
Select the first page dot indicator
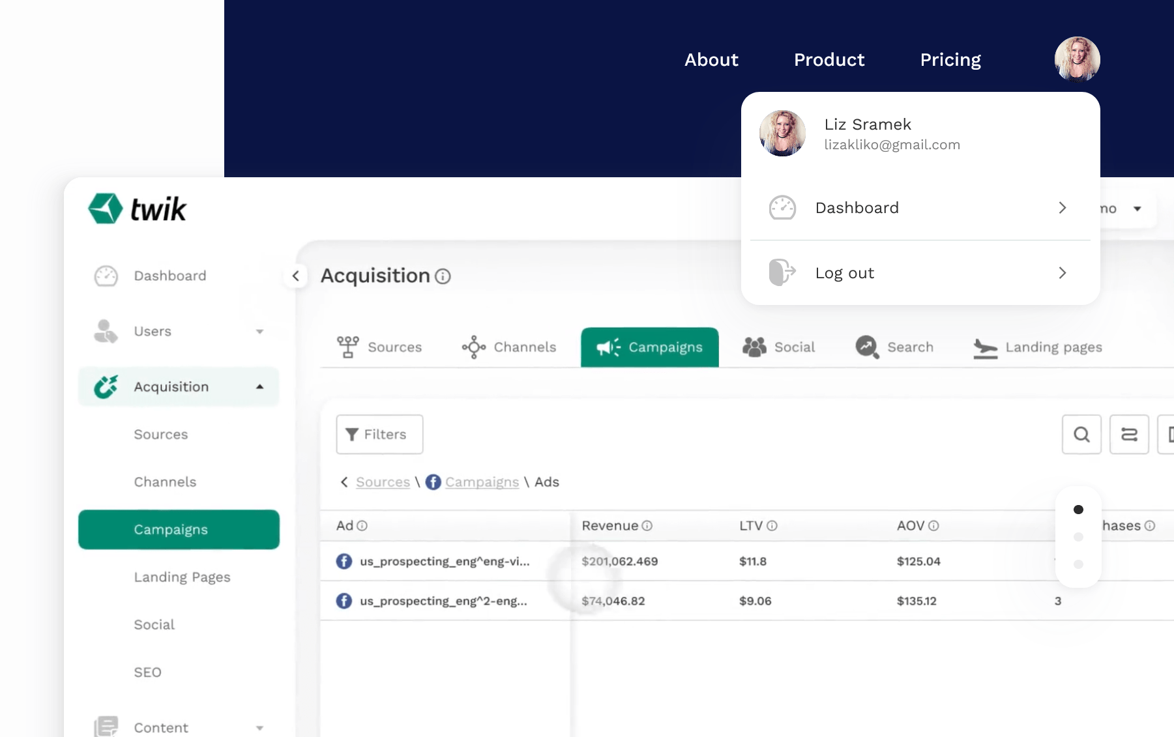tap(1078, 510)
